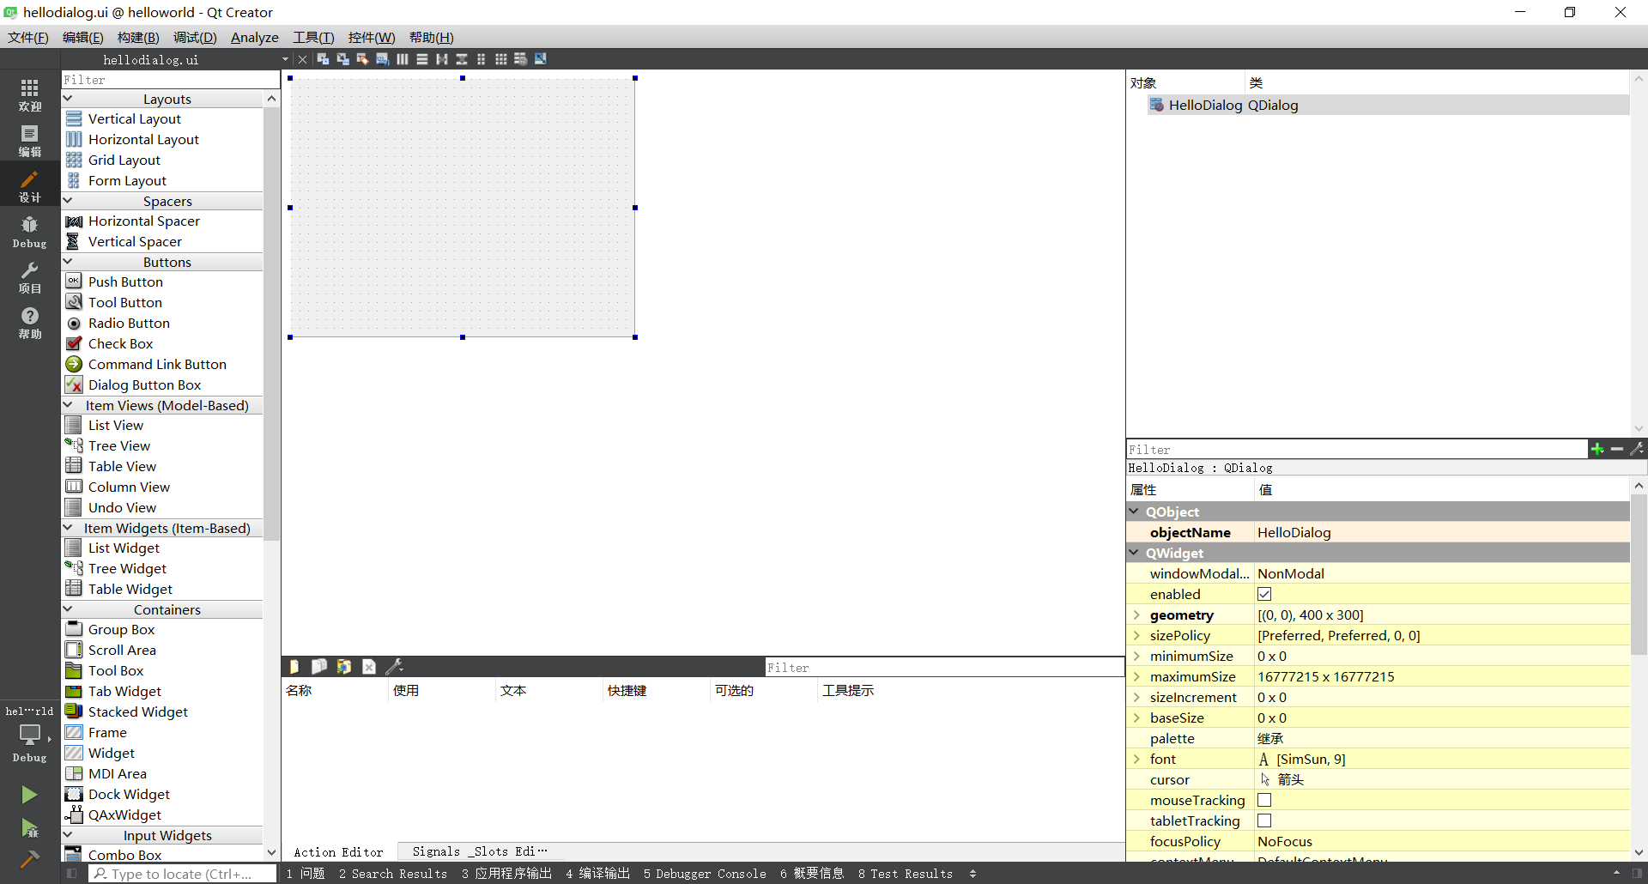Click Configure wrench in Action Editor
Screen dimensions: 1648x884
coord(395,667)
